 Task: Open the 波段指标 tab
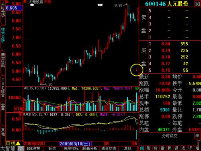(71, 149)
